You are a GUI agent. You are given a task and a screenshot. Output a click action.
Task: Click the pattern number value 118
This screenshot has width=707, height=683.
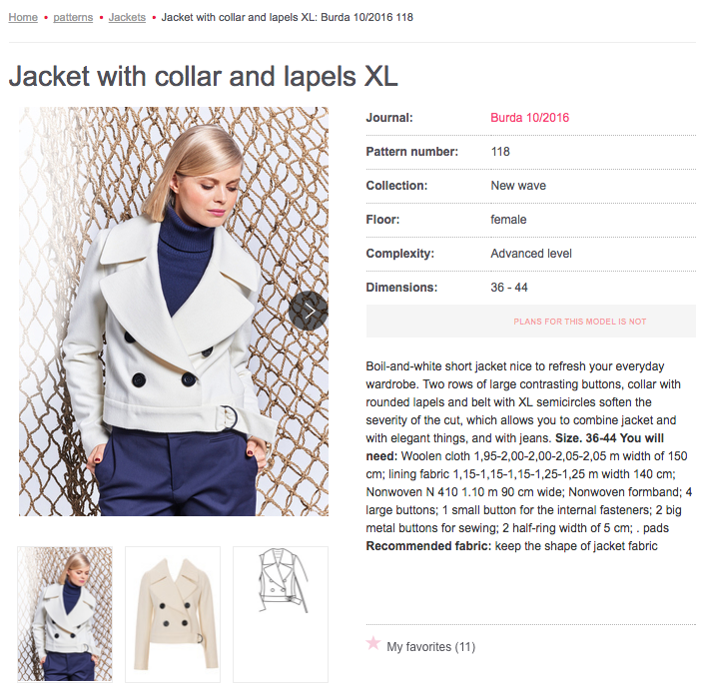pyautogui.click(x=500, y=152)
